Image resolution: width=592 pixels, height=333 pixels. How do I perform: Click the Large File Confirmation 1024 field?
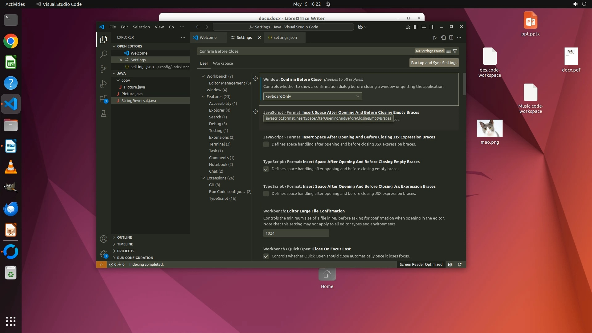(x=296, y=233)
